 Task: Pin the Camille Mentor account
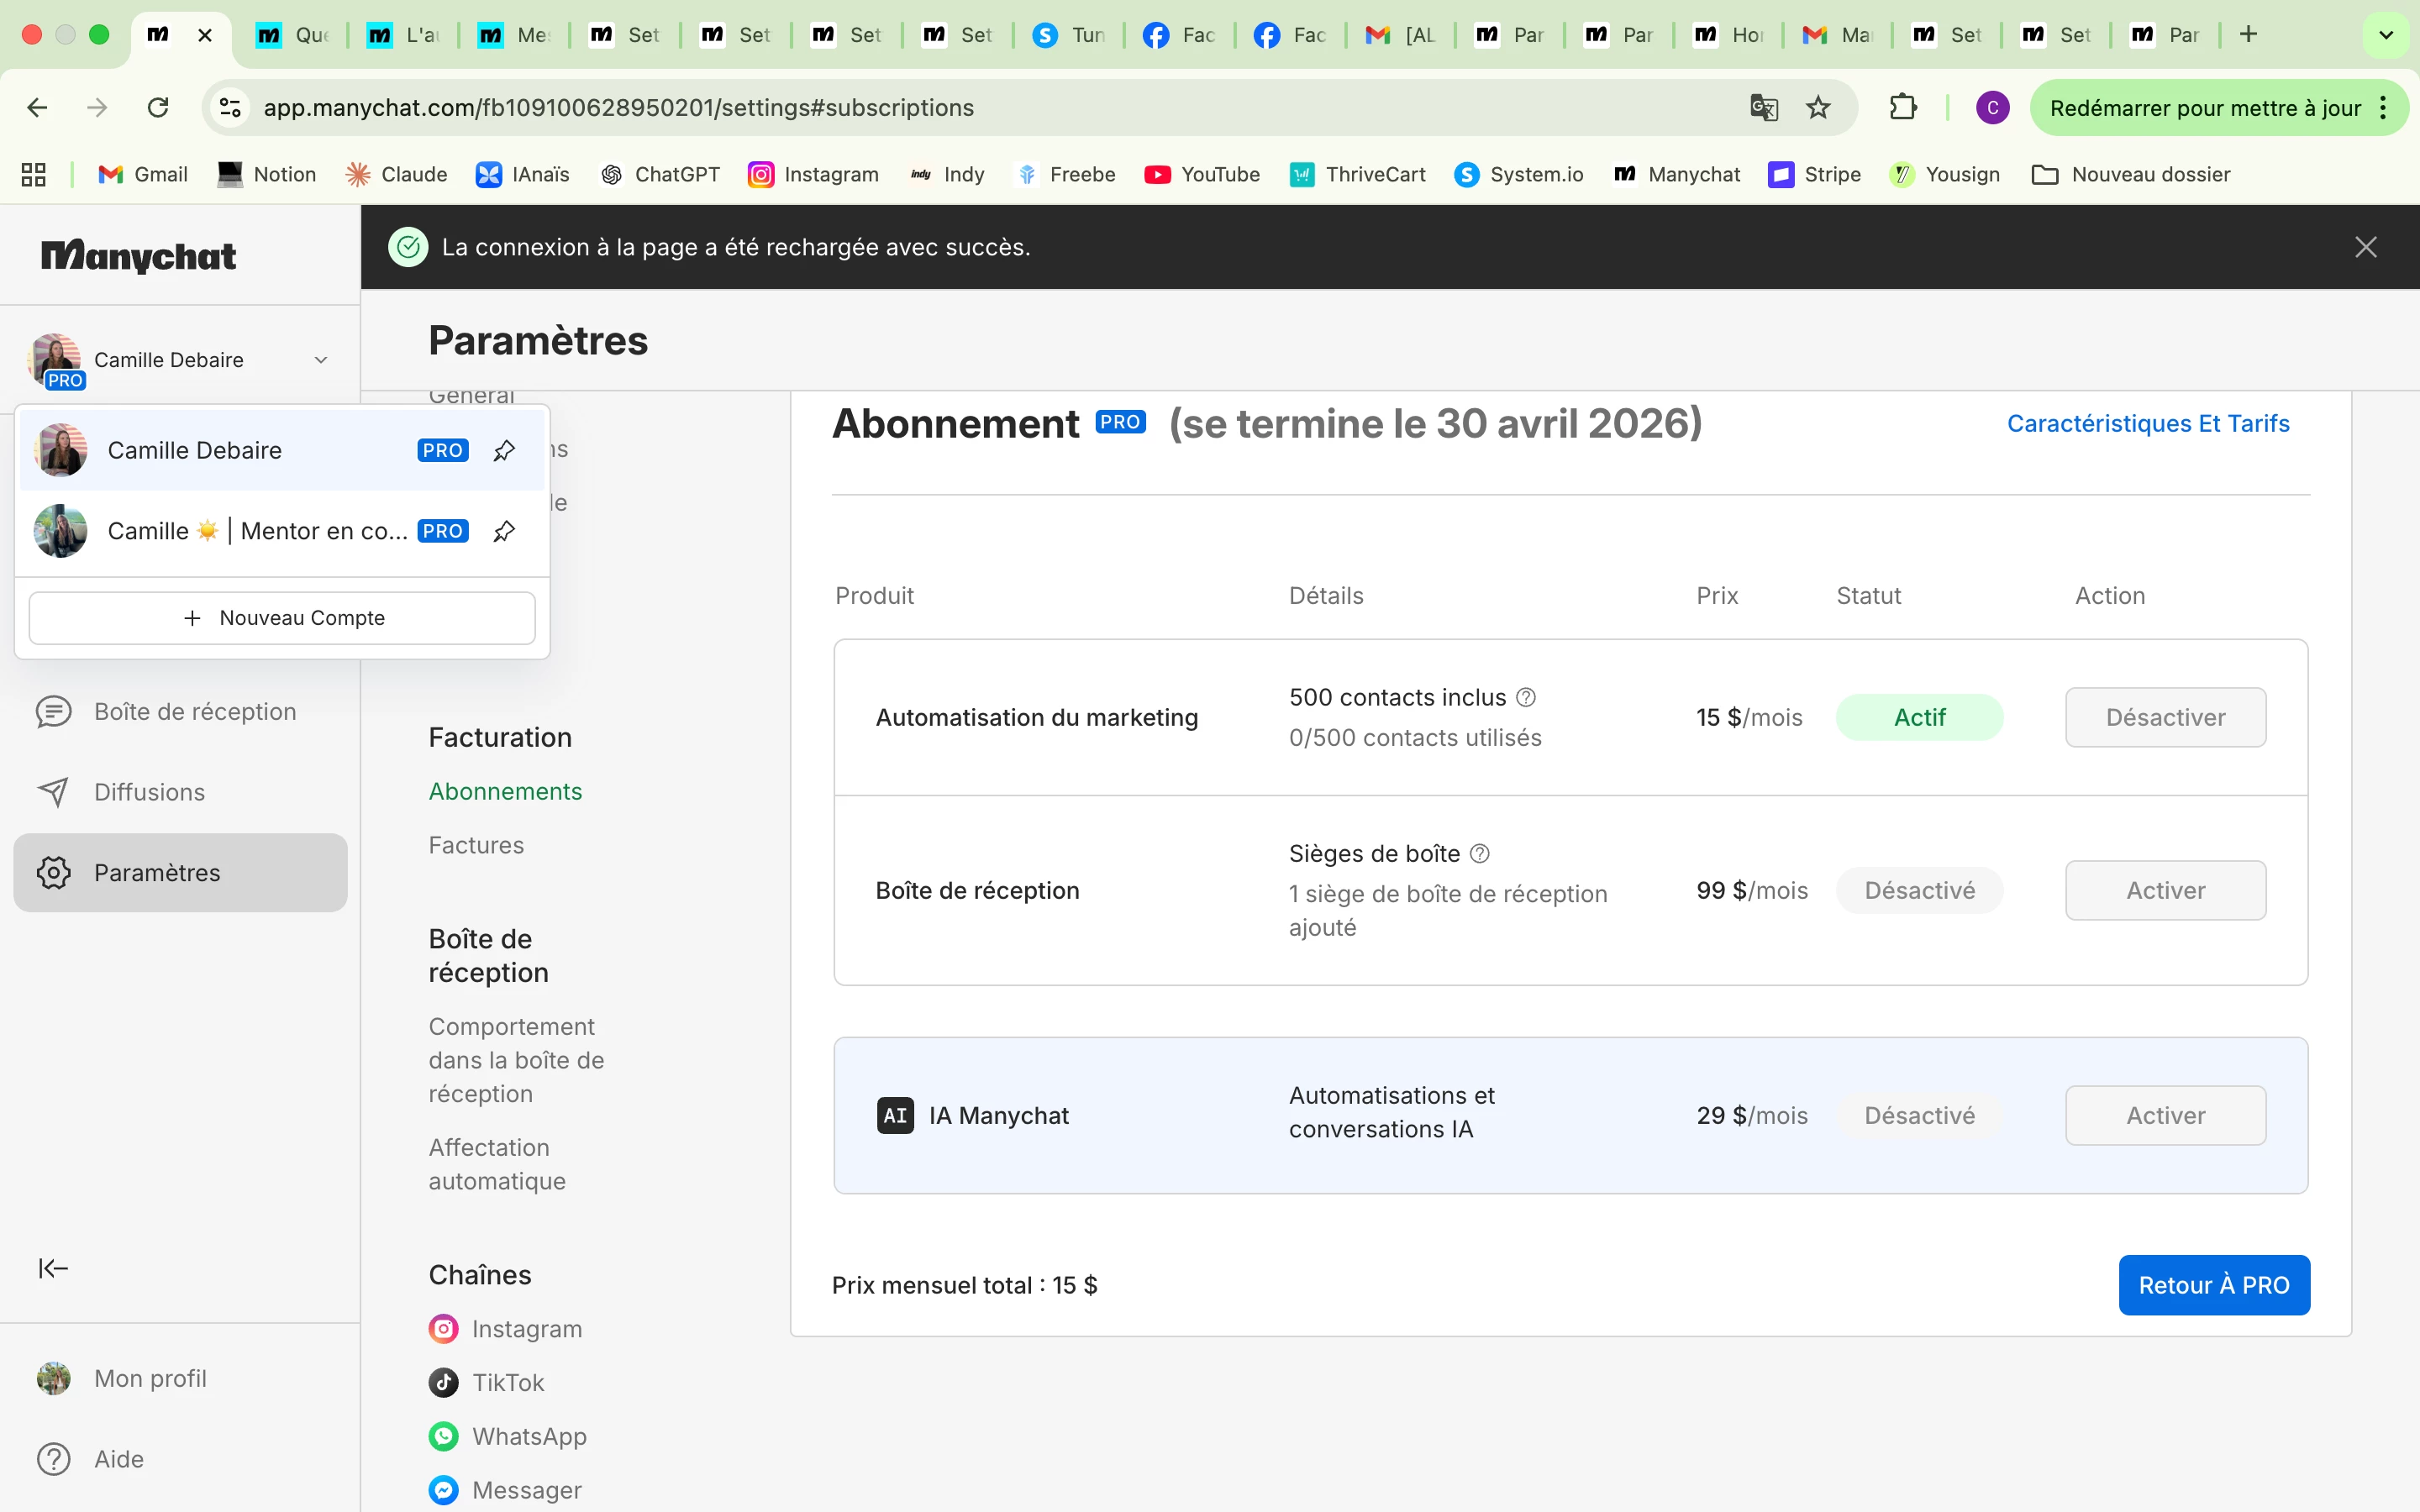(504, 531)
